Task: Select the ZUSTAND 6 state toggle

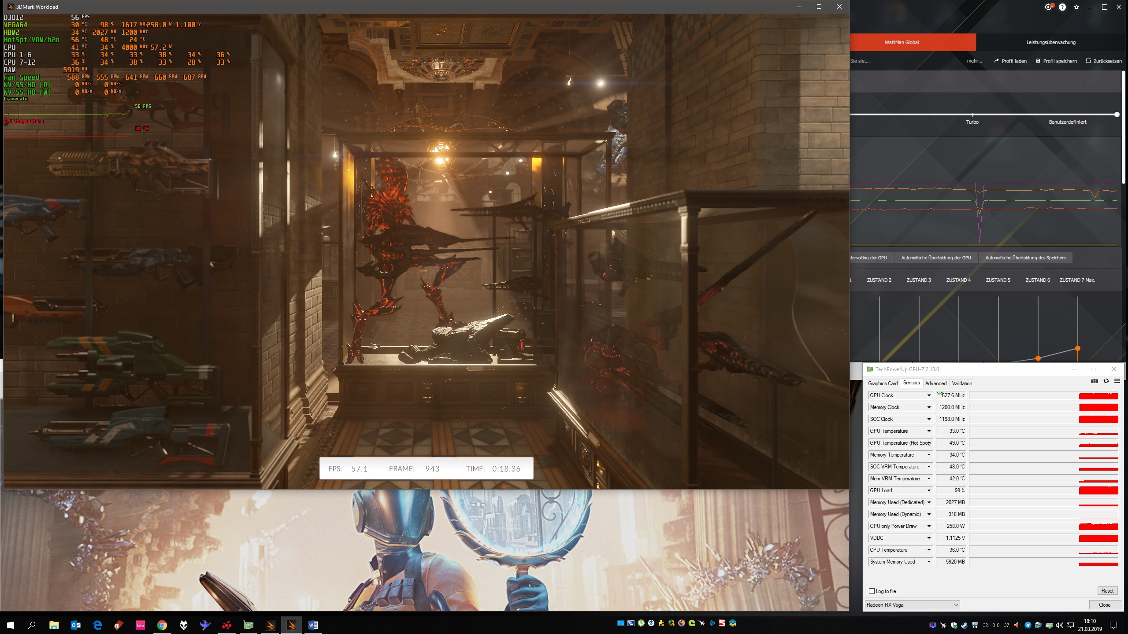Action: click(x=1038, y=280)
